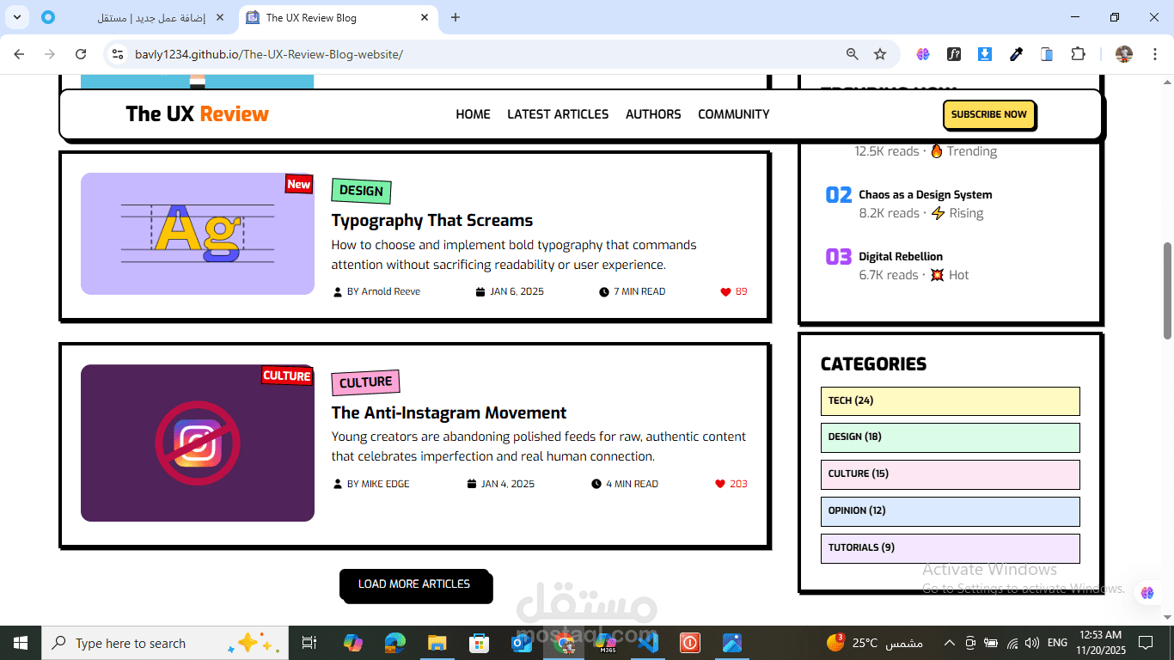Click the SUBSCRIBE NOW button
This screenshot has height=660, width=1174.
click(x=989, y=114)
